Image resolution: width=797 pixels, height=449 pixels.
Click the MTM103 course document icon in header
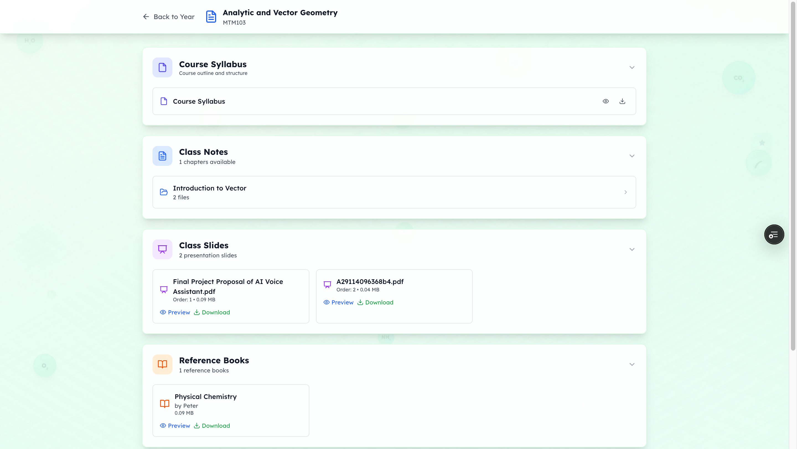(211, 17)
